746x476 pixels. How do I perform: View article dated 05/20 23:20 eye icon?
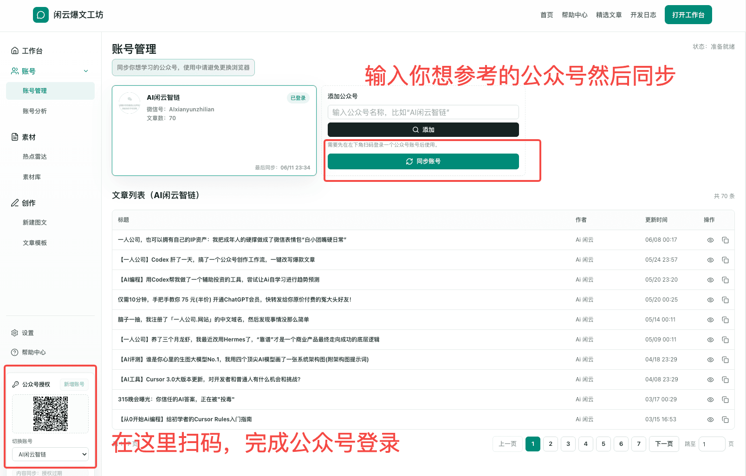coord(710,280)
